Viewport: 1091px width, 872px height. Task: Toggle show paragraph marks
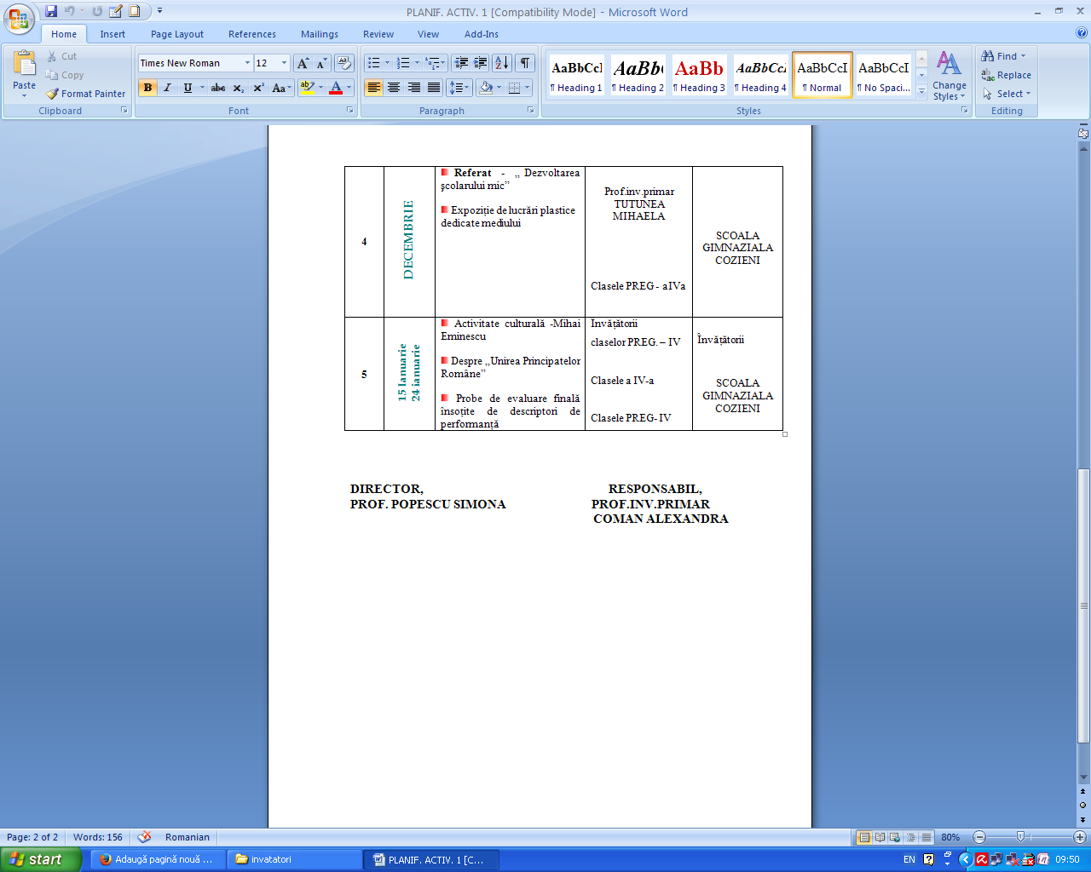(525, 63)
